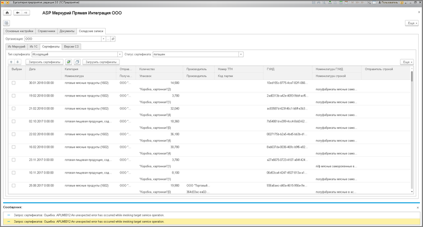The height and width of the screenshot is (227, 423).
Task: Click the print preview magnifier icon
Action: click(x=324, y=3)
